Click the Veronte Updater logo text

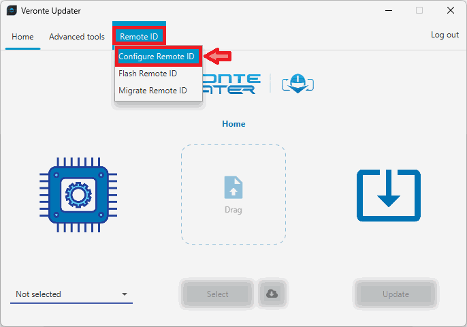[x=231, y=83]
